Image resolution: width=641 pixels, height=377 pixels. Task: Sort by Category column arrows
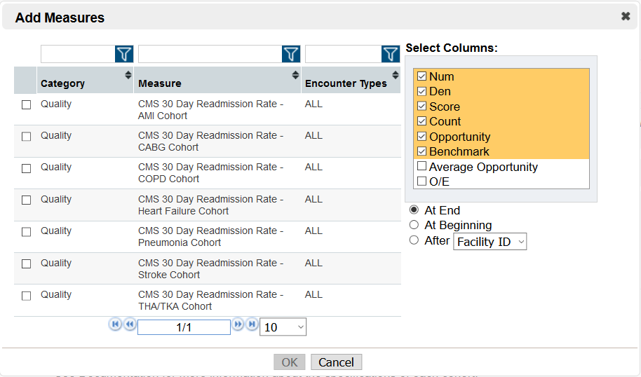tap(128, 75)
